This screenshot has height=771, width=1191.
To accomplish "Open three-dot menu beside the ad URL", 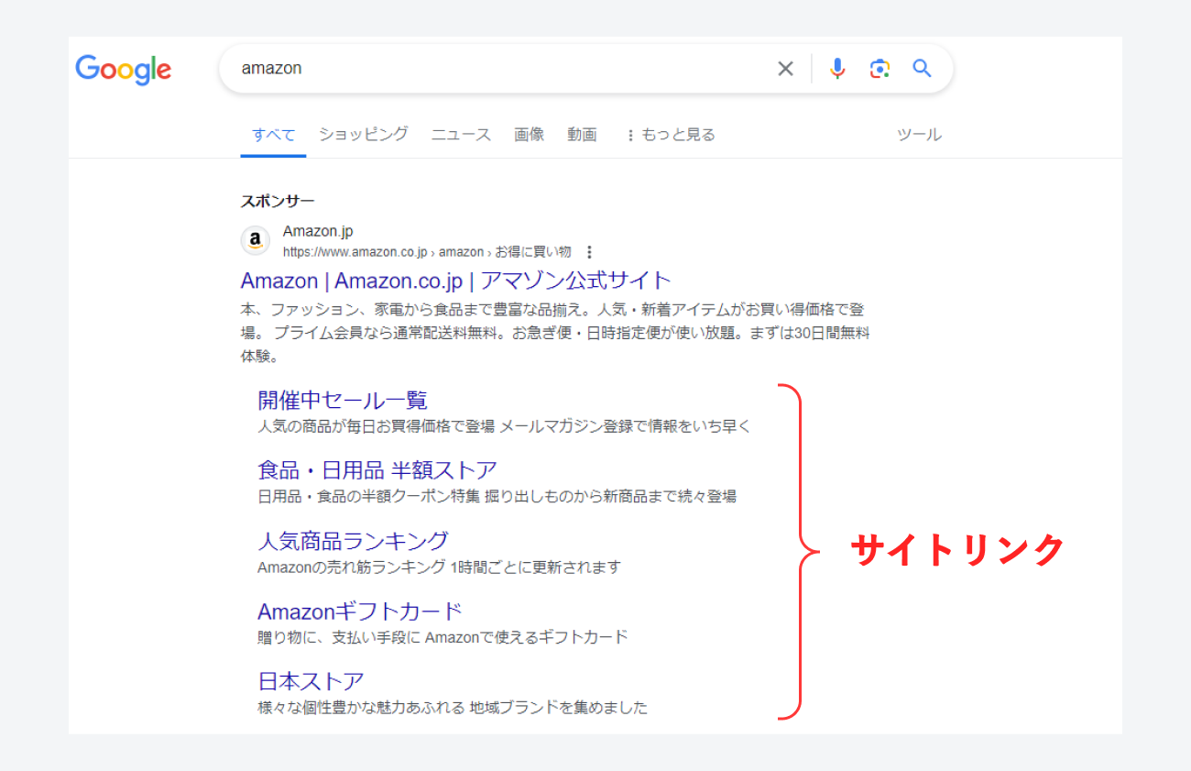I will (x=589, y=251).
